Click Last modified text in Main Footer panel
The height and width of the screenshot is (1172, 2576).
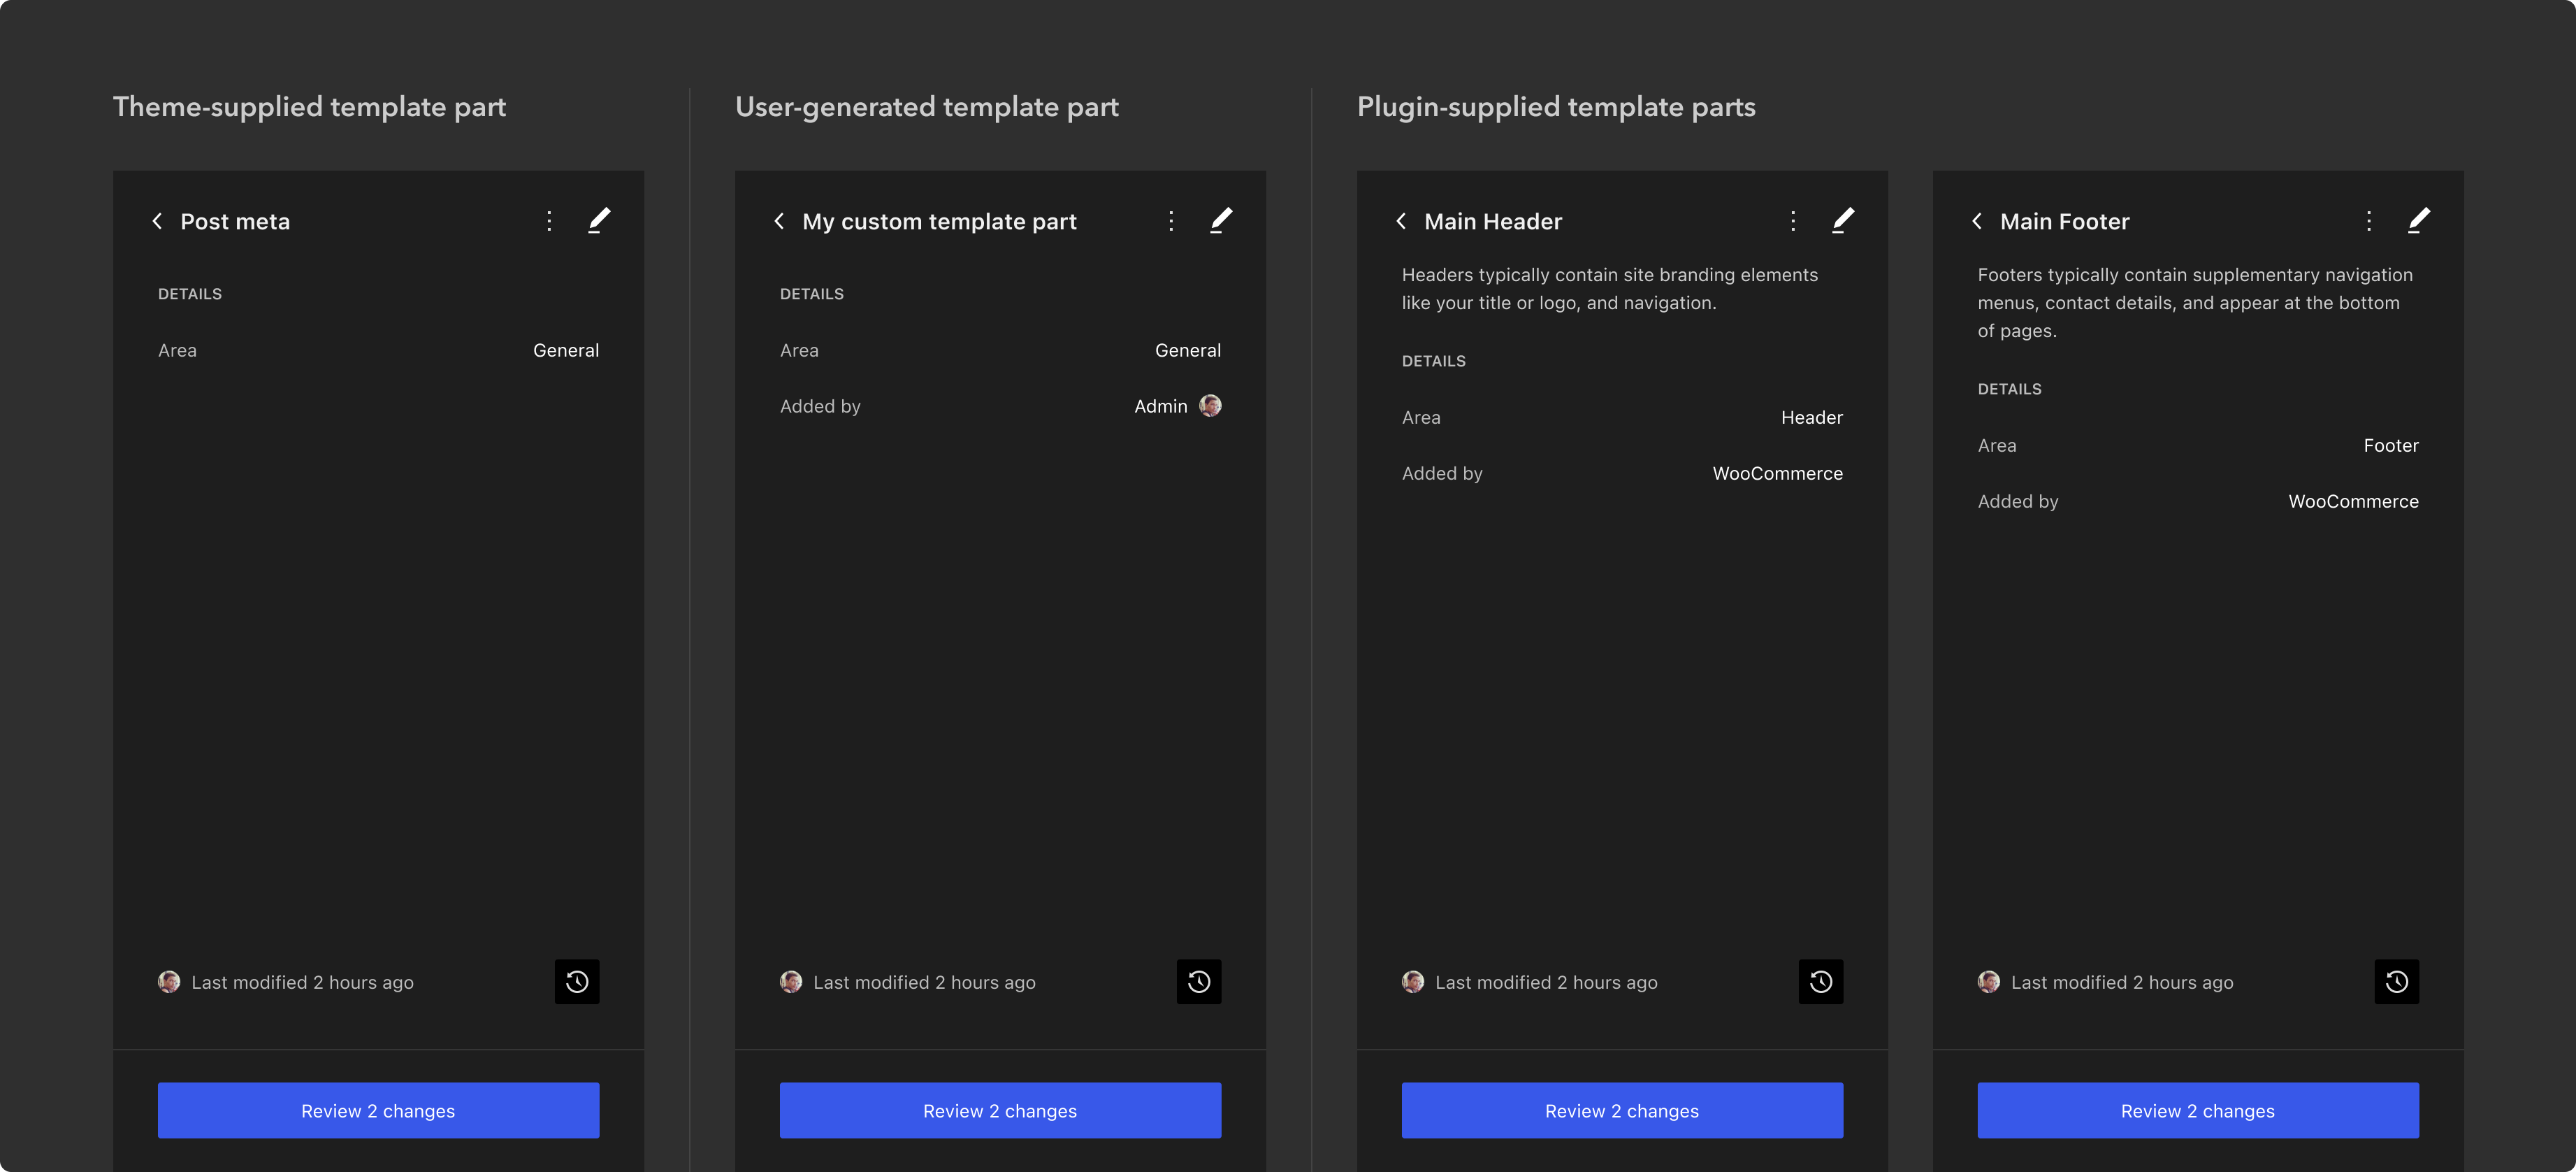pos(2122,982)
